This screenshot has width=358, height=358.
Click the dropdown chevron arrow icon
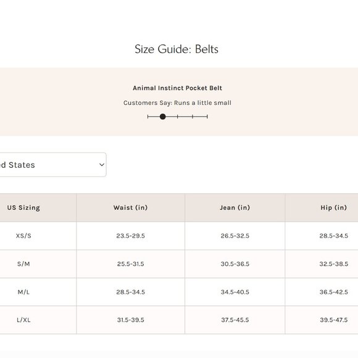click(x=102, y=165)
